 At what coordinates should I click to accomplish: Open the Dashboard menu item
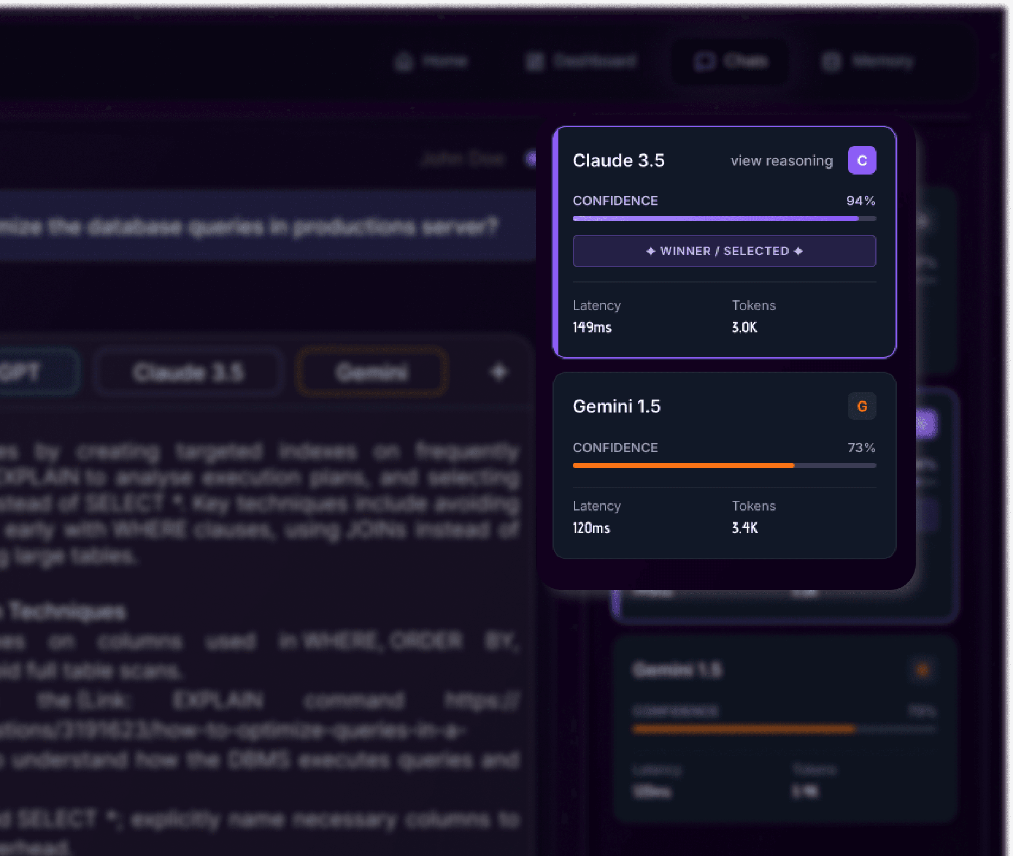[595, 62]
